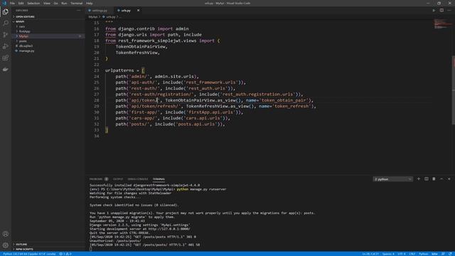Switch to Output panel tab
The image size is (455, 256).
pyautogui.click(x=118, y=179)
